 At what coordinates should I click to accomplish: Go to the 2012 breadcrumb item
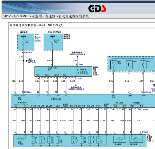click(x=7, y=16)
